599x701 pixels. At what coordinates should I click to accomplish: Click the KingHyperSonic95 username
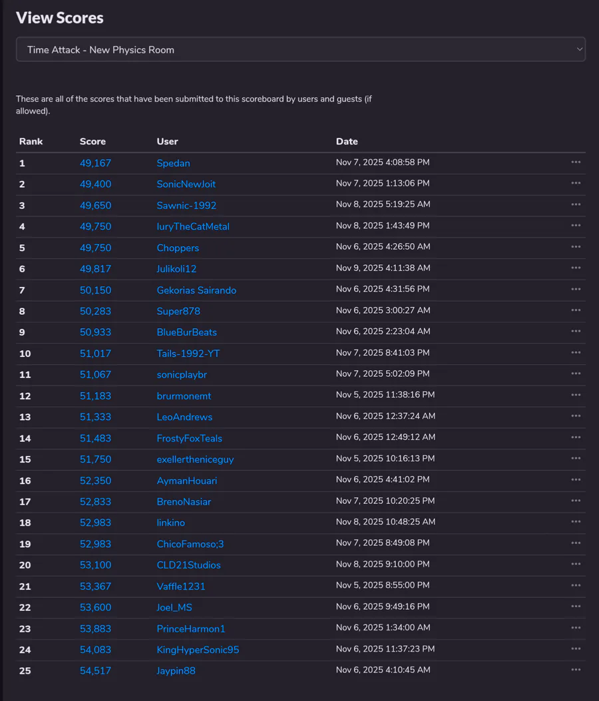click(198, 650)
